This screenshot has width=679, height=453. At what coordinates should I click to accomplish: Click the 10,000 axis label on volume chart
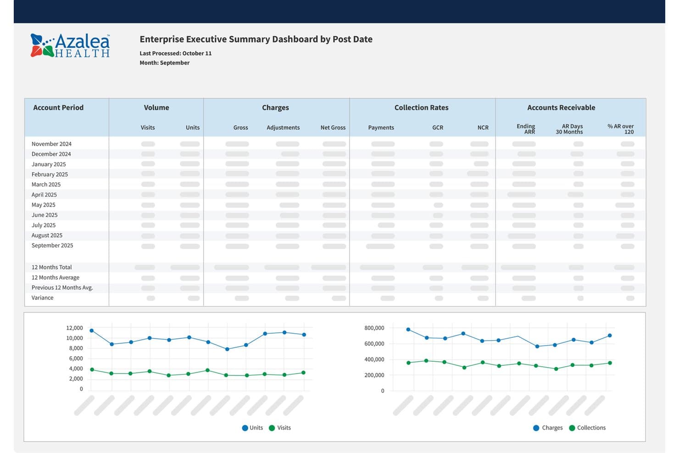pyautogui.click(x=75, y=338)
